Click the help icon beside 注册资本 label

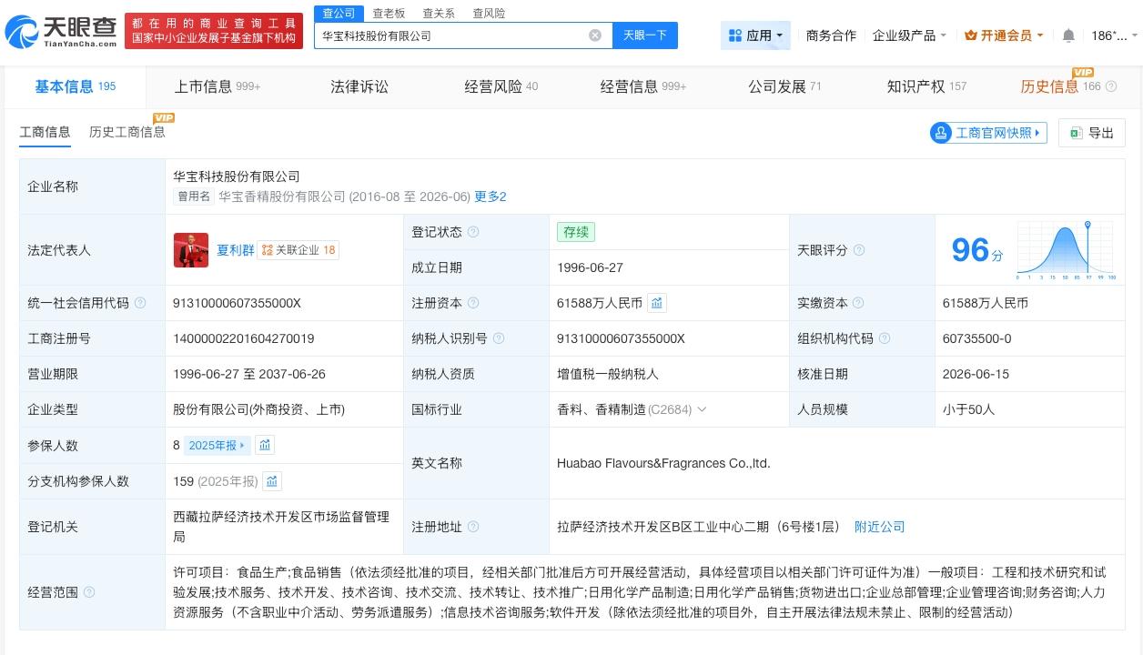[x=473, y=303]
